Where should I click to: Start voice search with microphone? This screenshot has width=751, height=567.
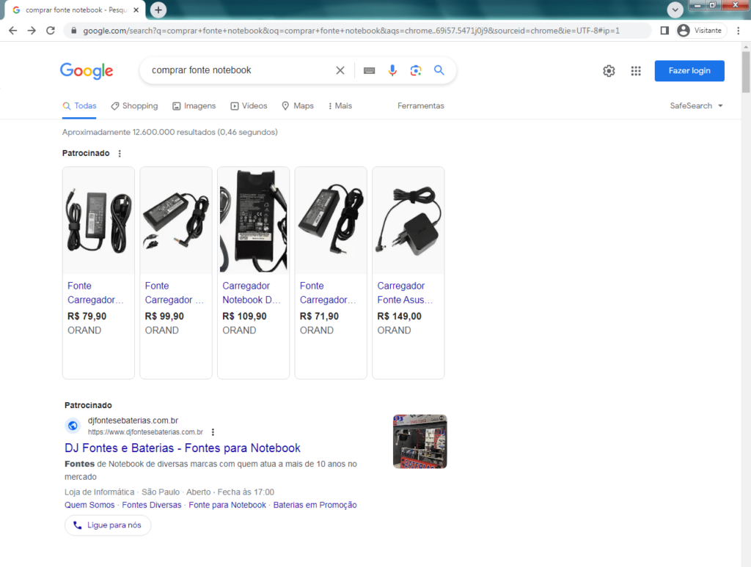point(392,70)
